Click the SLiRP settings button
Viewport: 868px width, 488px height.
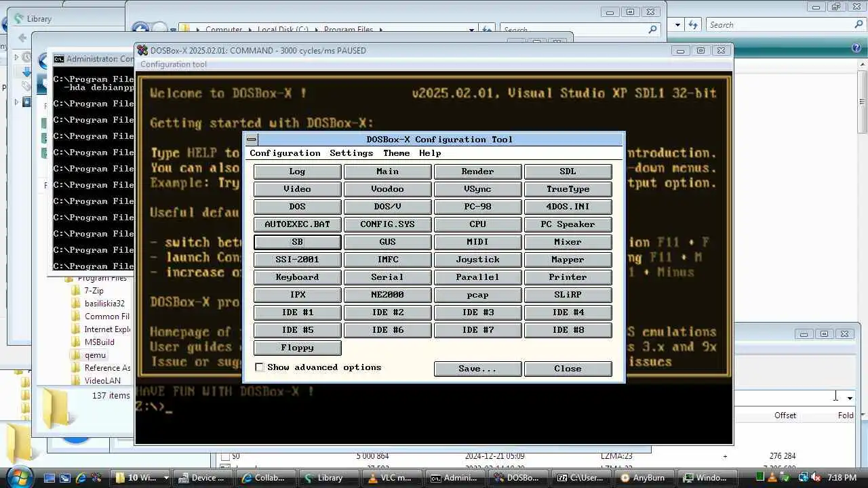tap(568, 295)
